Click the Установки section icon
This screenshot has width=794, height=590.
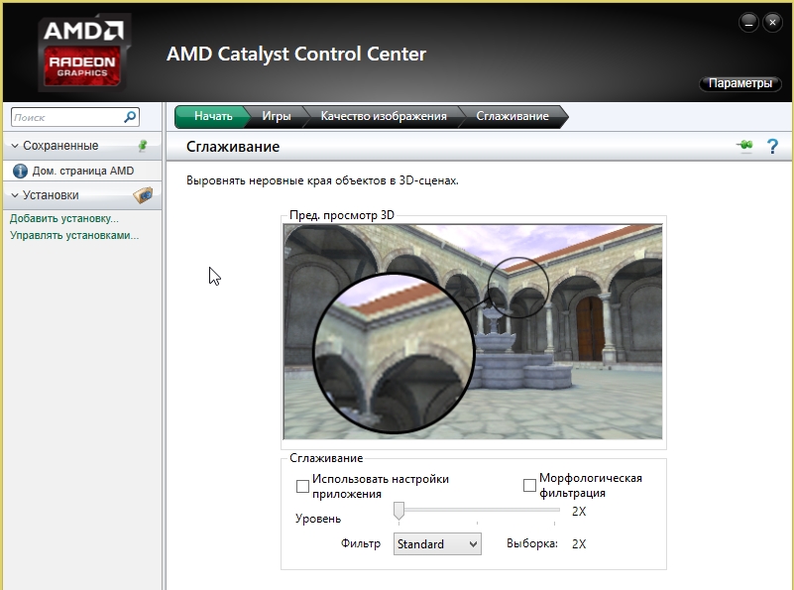point(144,195)
